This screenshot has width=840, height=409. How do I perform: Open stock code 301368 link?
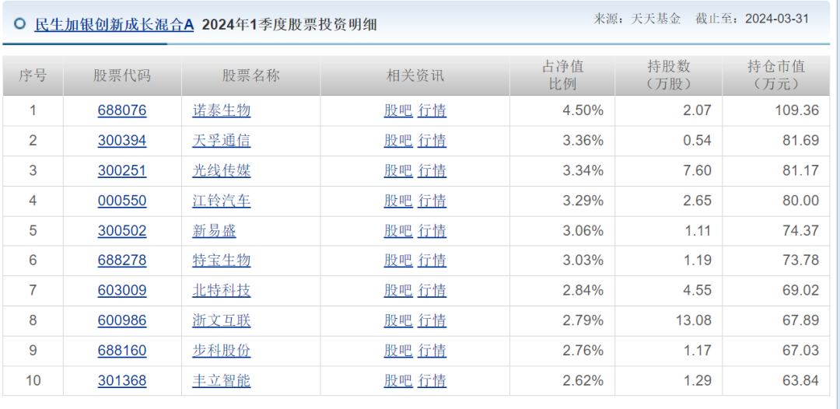click(122, 381)
